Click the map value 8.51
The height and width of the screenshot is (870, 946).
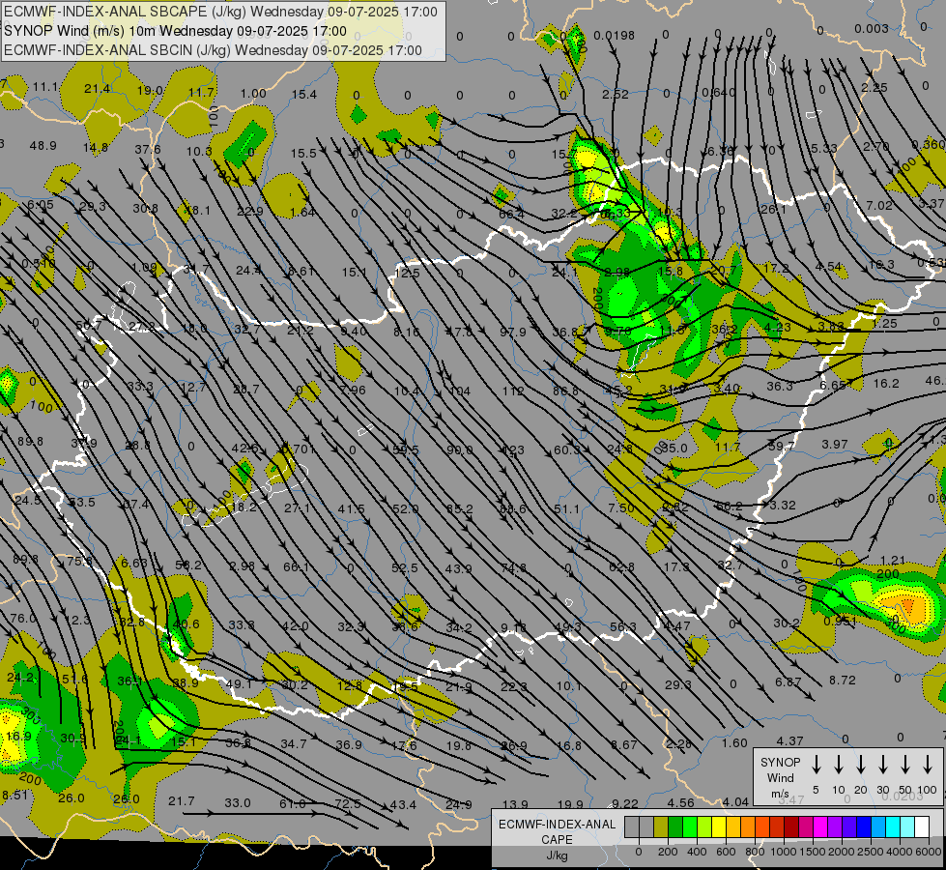click(x=15, y=795)
